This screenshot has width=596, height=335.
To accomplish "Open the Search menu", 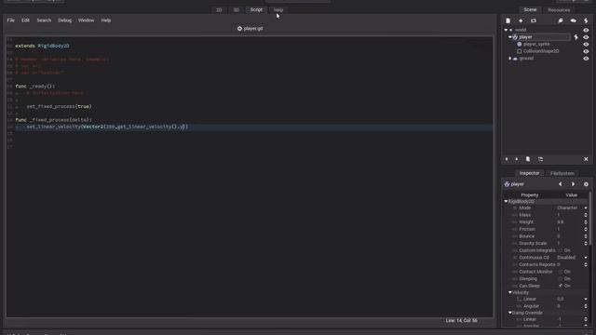I will [x=44, y=20].
